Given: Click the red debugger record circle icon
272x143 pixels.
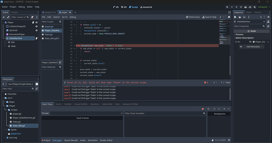Looking at the screenshot, I should click(x=203, y=109).
